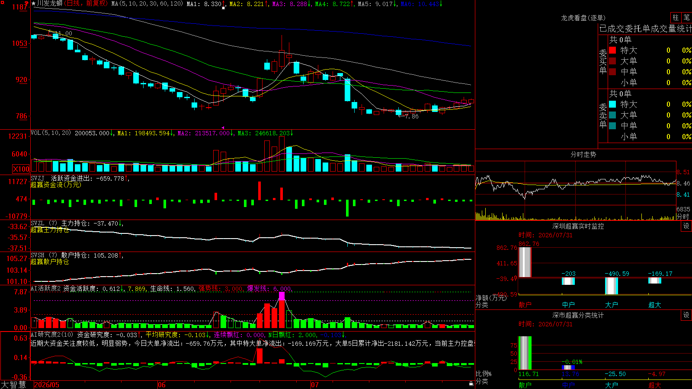Click the dark red 中单 buy-order swatch
692x389 pixels.
pos(612,72)
